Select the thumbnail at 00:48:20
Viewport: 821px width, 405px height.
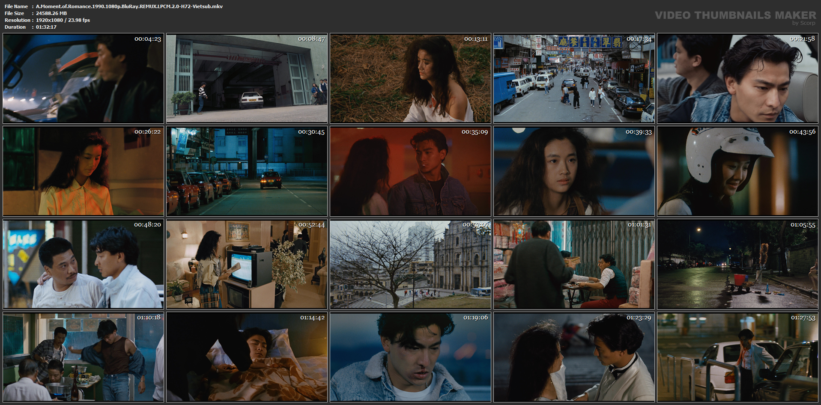pyautogui.click(x=83, y=264)
